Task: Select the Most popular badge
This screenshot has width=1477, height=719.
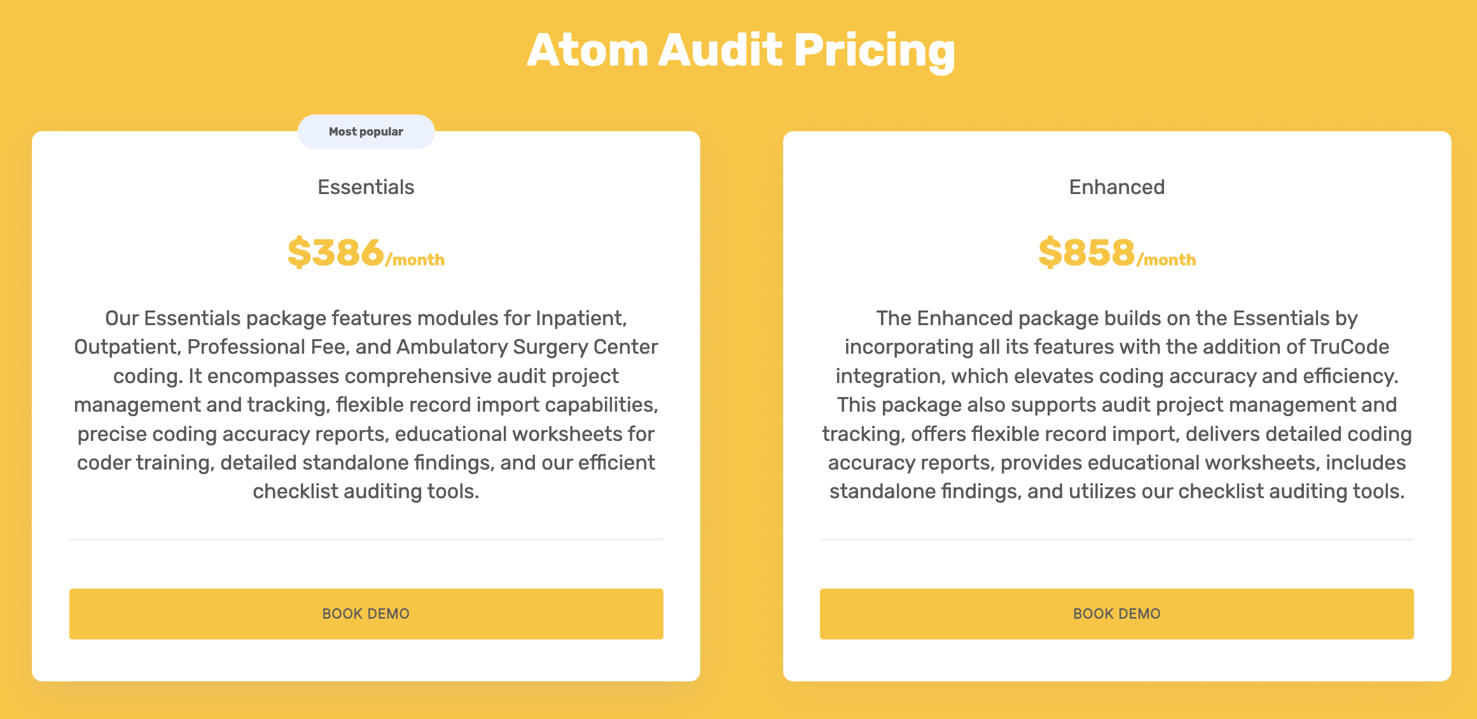Action: pos(366,131)
